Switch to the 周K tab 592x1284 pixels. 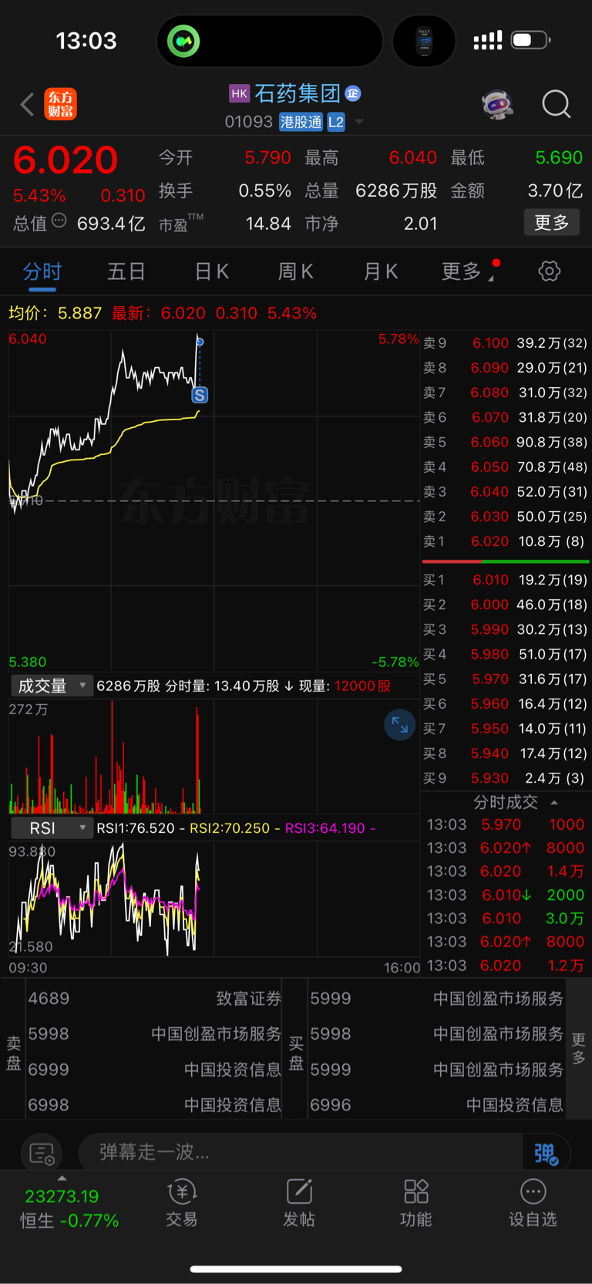(295, 271)
